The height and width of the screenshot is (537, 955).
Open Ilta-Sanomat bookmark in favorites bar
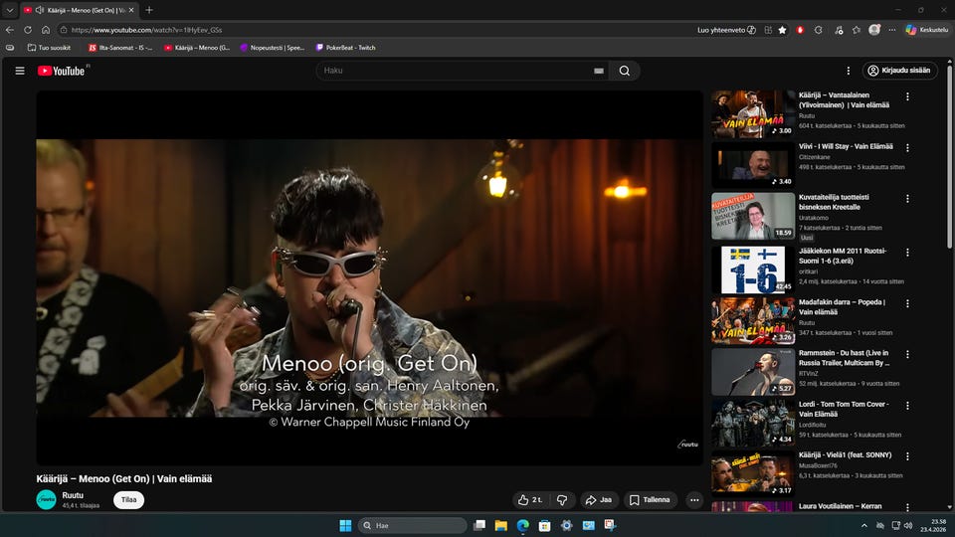tap(119, 47)
